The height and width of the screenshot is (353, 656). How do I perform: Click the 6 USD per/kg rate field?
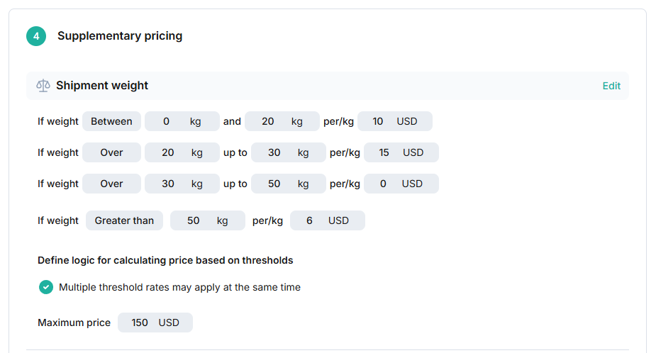pos(328,220)
